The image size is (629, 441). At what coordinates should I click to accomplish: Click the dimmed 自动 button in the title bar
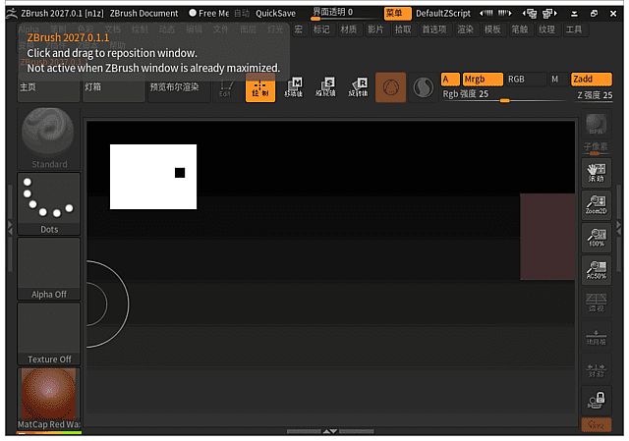[x=242, y=13]
